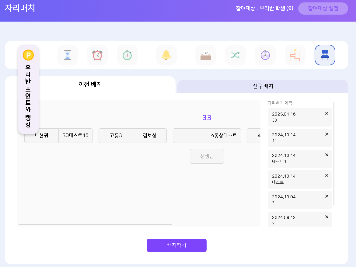Click the 참여대상 설정 button
Screen dimensions: 356x267
[x=323, y=9]
